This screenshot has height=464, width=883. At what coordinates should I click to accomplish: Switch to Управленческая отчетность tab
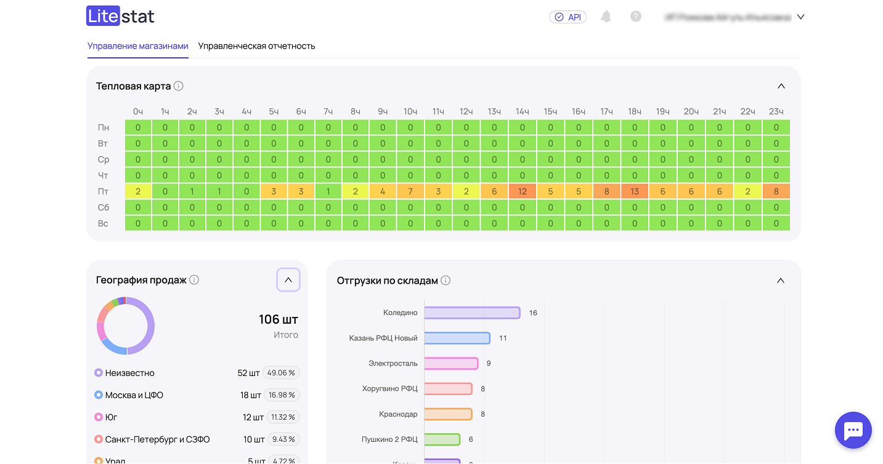click(x=256, y=46)
